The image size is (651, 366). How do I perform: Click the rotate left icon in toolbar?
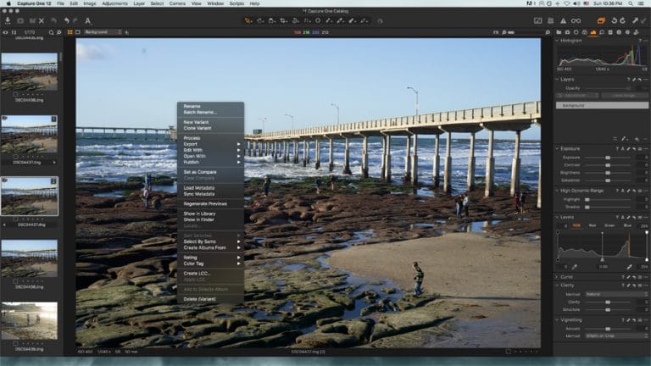[x=614, y=20]
